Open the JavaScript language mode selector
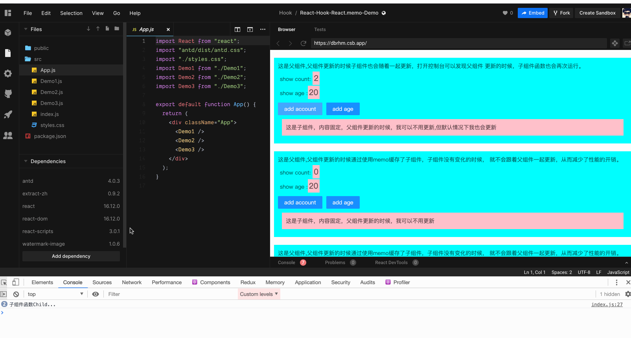 coord(618,272)
